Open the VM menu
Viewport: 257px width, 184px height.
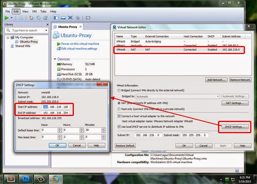click(34, 12)
